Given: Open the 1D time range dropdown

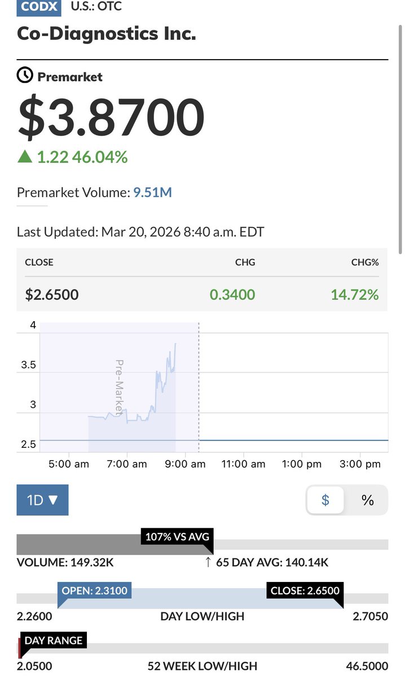Looking at the screenshot, I should coord(42,500).
